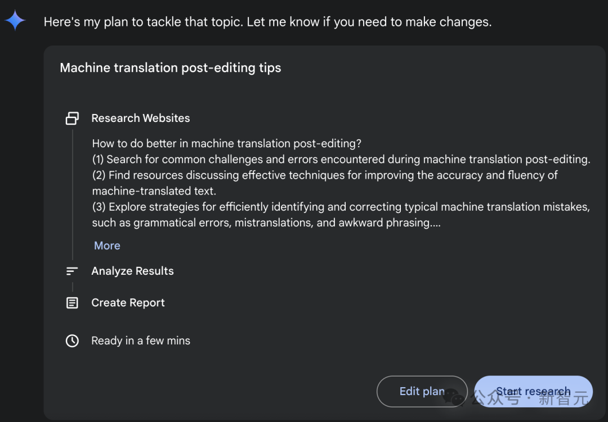Click the Gemini sparkle icon
The height and width of the screenshot is (422, 608).
tap(15, 21)
